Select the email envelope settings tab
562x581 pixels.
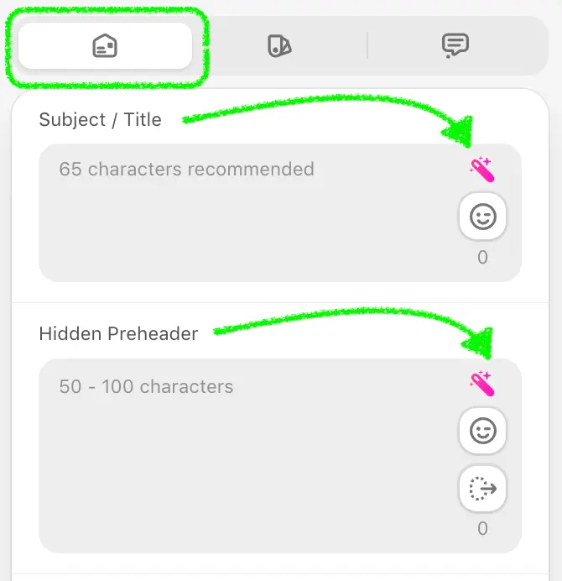tap(105, 46)
